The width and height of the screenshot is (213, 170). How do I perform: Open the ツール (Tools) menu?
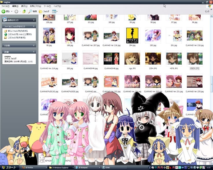[47, 6]
